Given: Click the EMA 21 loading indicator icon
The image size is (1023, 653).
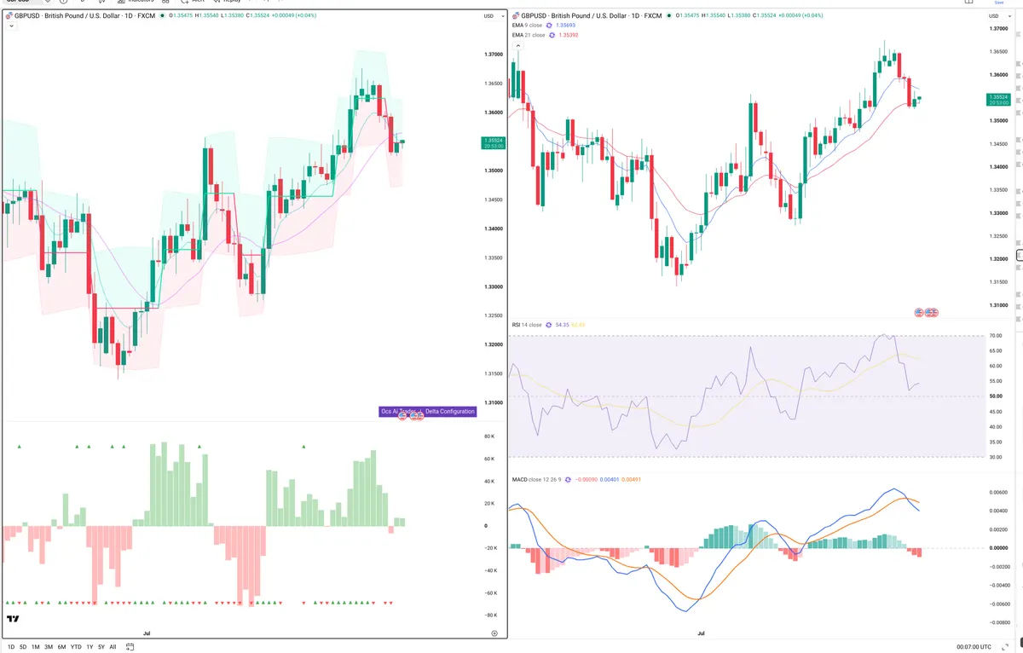Looking at the screenshot, I should pos(551,36).
